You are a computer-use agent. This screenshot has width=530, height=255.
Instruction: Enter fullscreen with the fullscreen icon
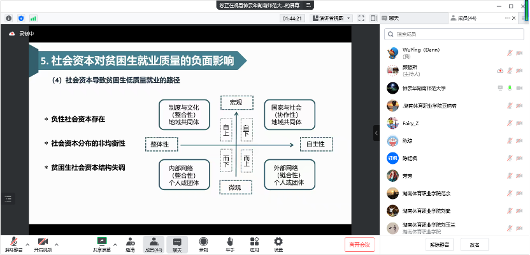[x=361, y=18]
